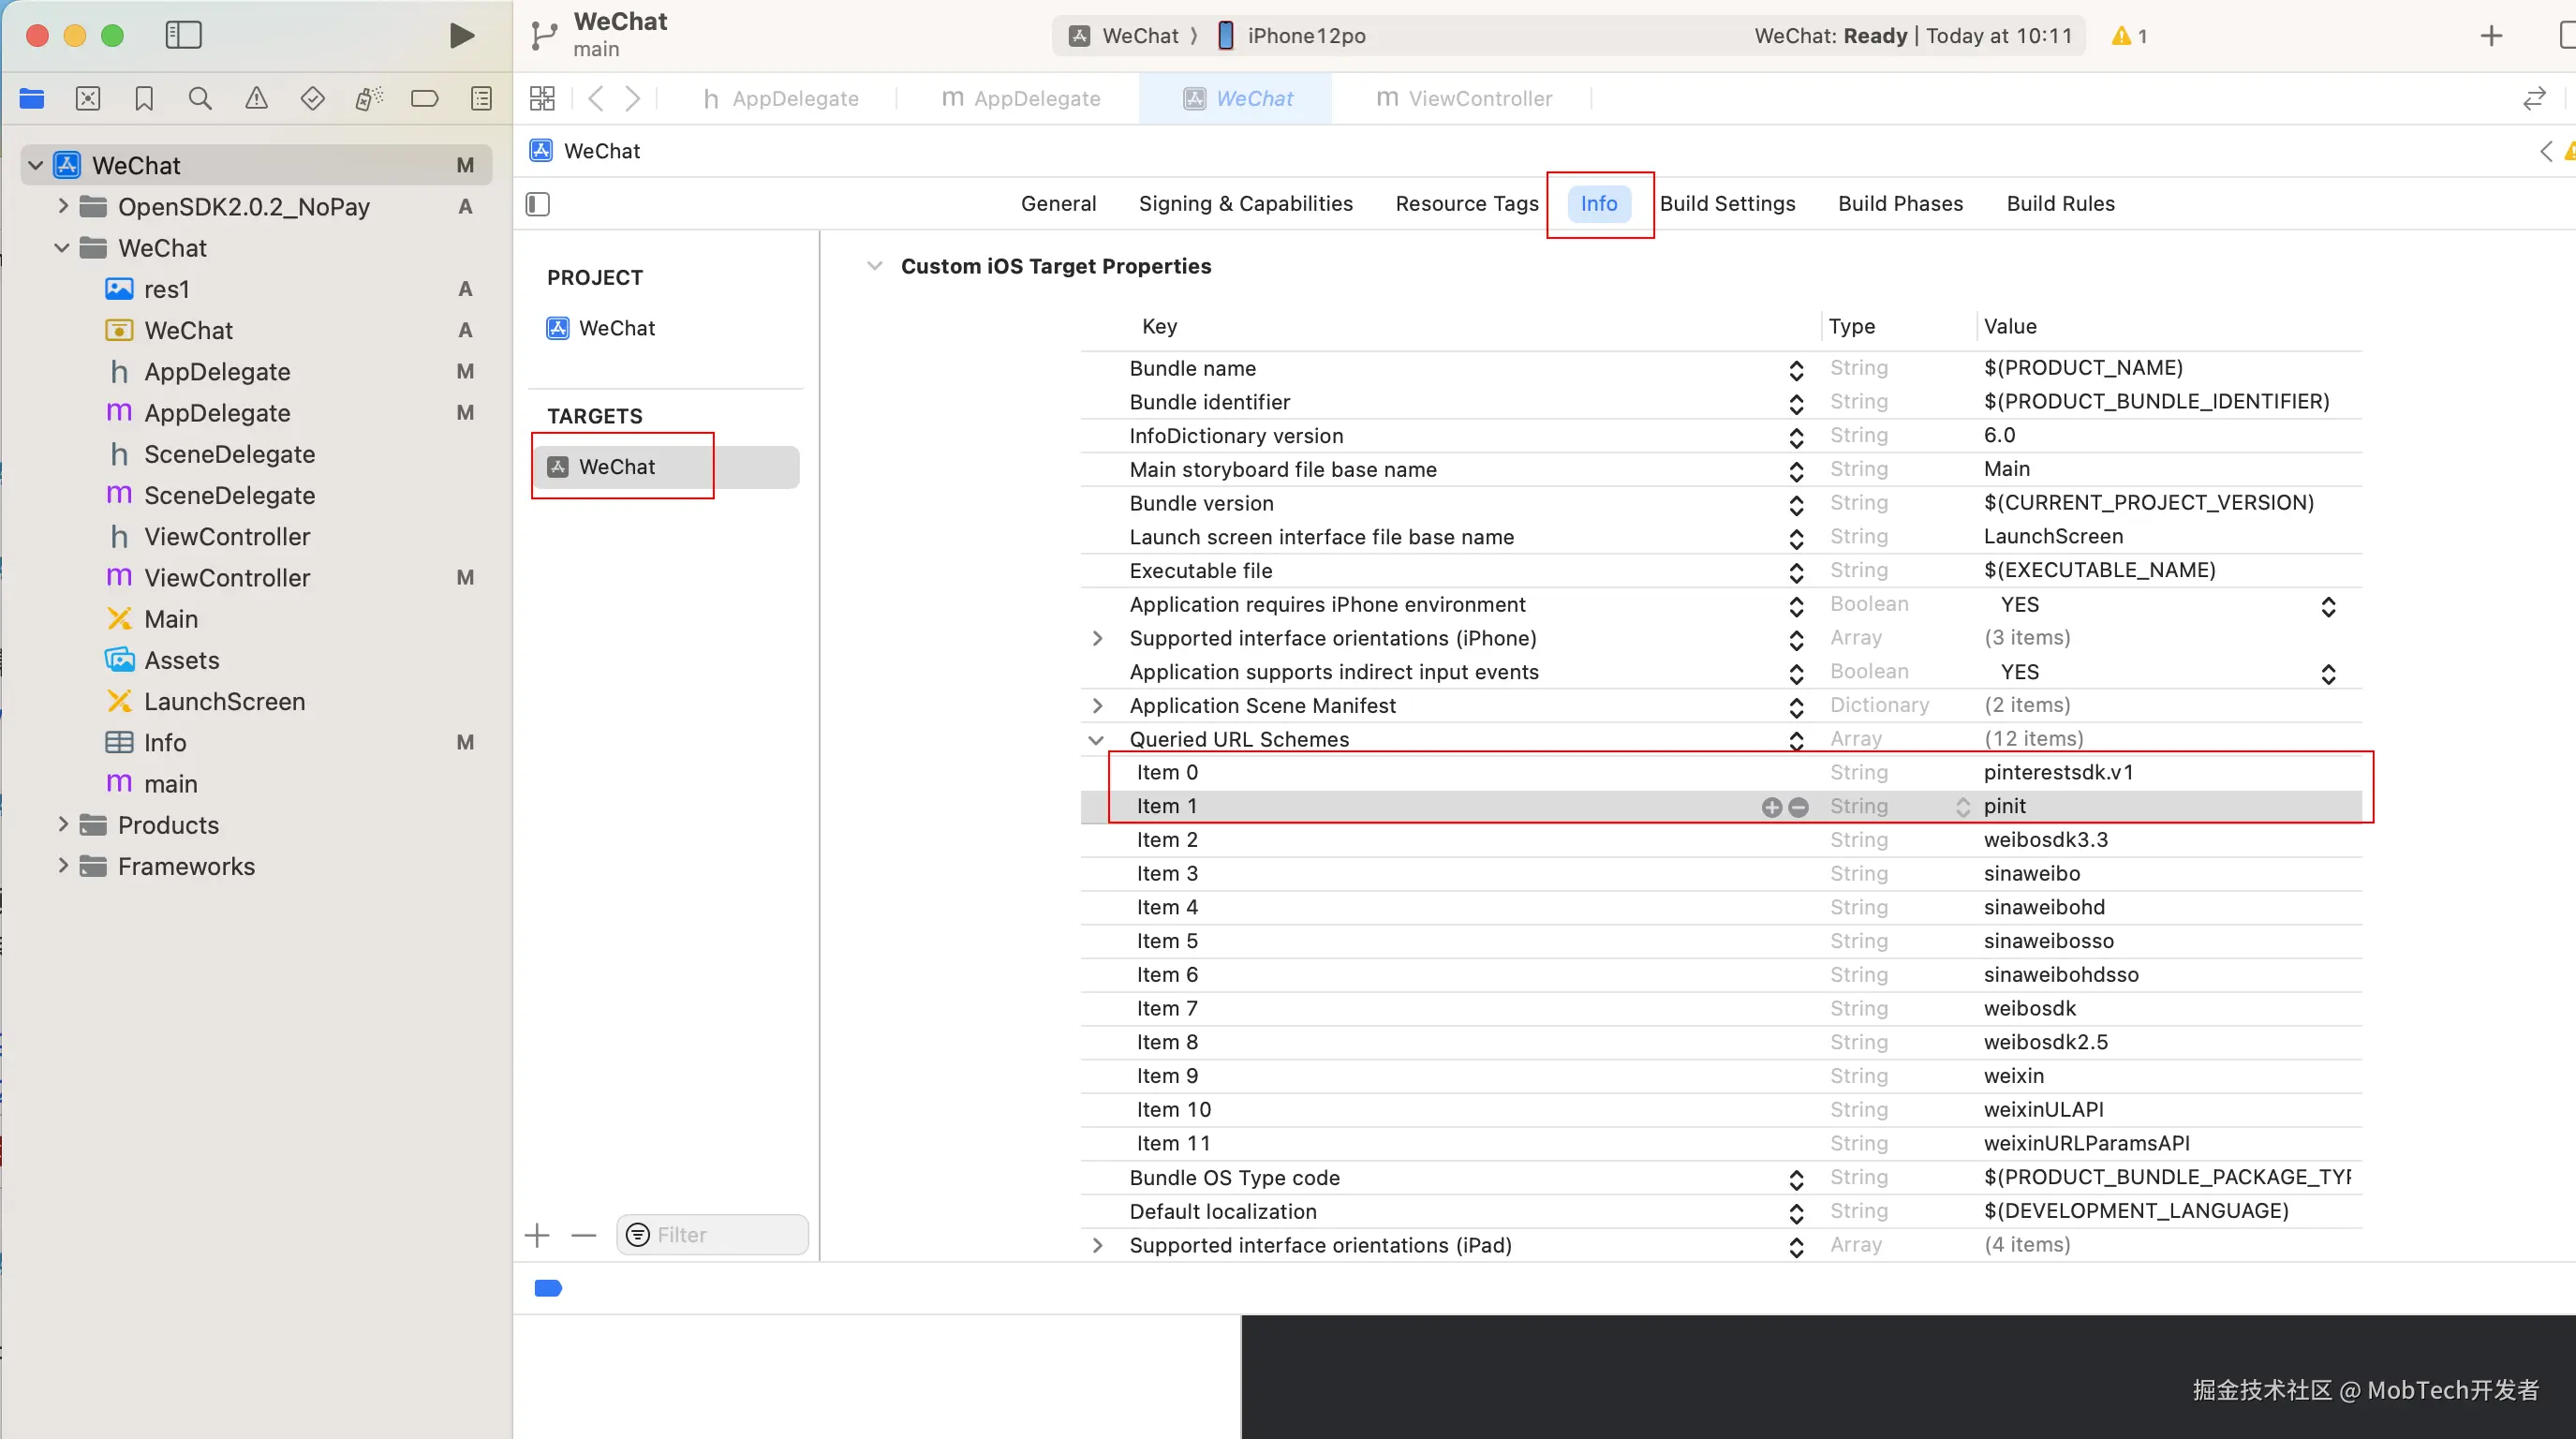Image resolution: width=2576 pixels, height=1439 pixels.
Task: Toggle Application requires iPhone environment value
Action: coord(2327,606)
